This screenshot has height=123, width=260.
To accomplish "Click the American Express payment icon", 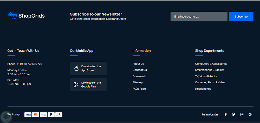I will [x=43, y=114].
